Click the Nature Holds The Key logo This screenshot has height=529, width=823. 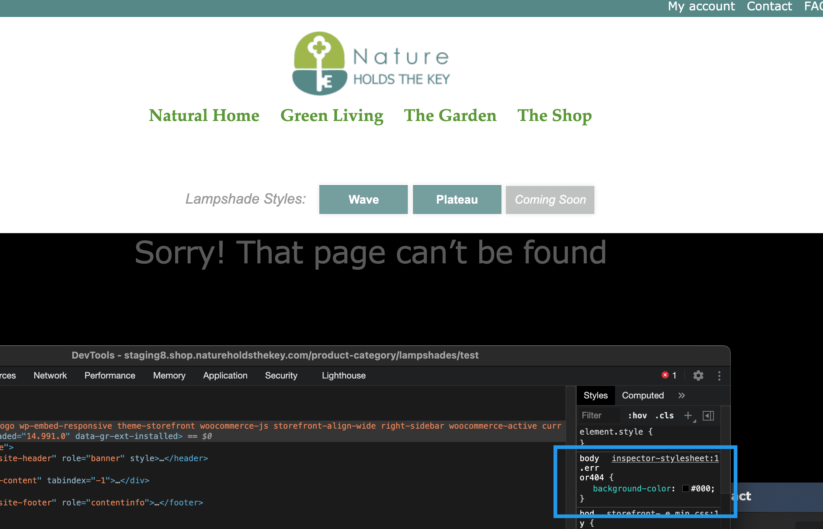coord(371,63)
